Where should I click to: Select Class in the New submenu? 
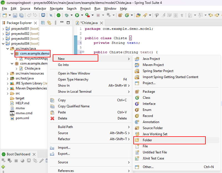[177, 98]
